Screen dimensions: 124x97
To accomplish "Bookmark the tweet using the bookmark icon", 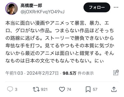I will point(88,89).
